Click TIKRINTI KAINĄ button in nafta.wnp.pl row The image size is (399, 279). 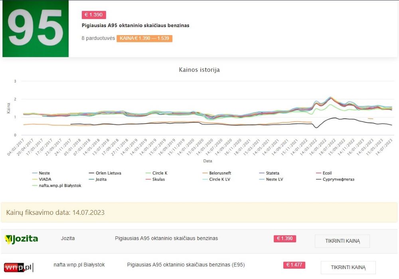coord(348,267)
